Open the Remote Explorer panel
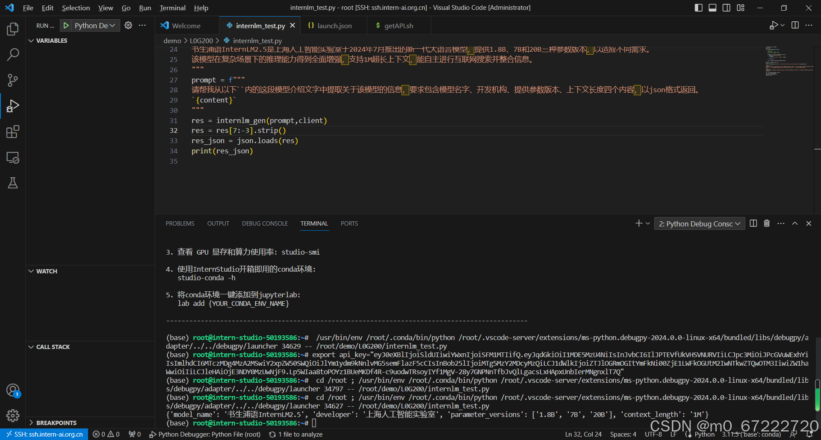 pos(13,158)
